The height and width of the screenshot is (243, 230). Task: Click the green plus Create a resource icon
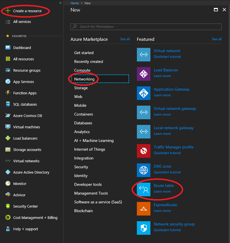8,11
